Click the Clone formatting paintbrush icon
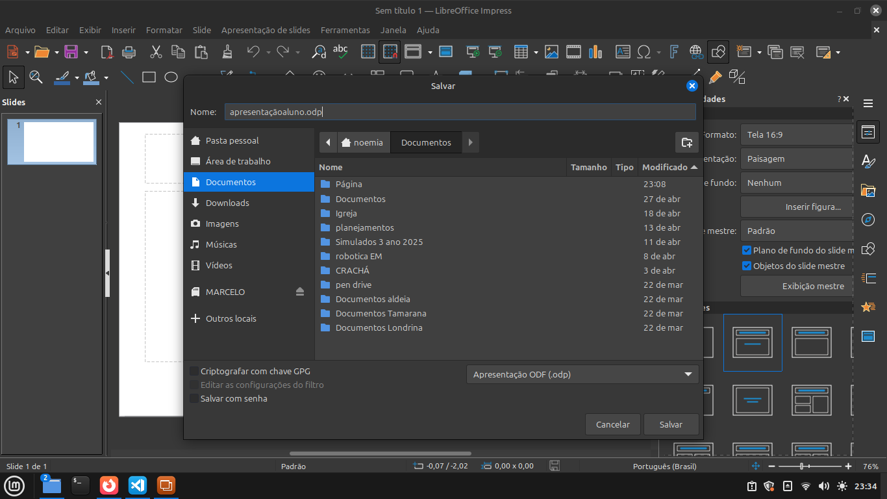This screenshot has width=887, height=499. (227, 52)
